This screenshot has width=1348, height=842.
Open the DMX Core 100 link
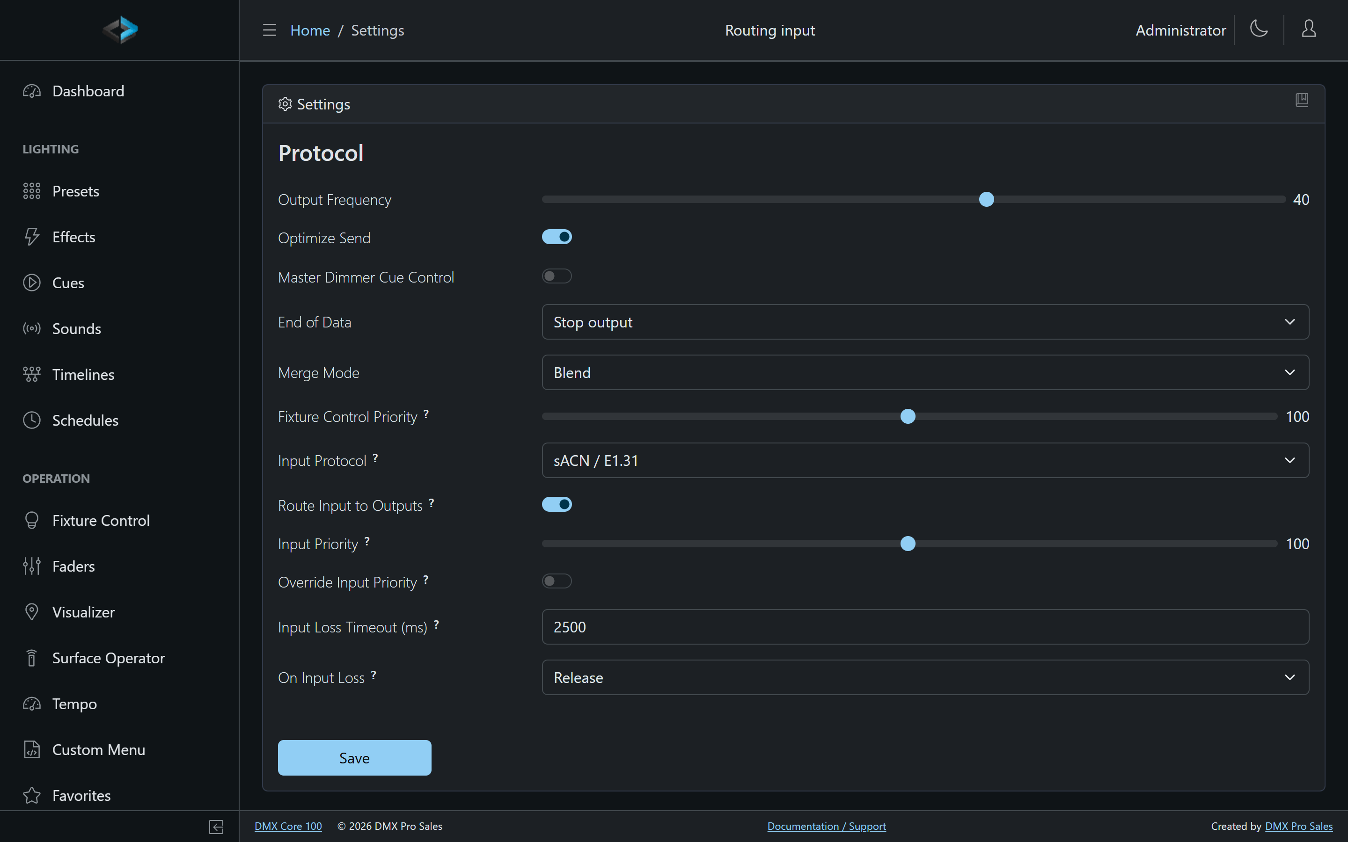288,827
